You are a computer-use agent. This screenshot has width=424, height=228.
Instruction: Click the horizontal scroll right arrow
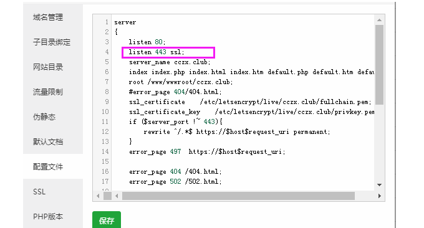click(379, 196)
